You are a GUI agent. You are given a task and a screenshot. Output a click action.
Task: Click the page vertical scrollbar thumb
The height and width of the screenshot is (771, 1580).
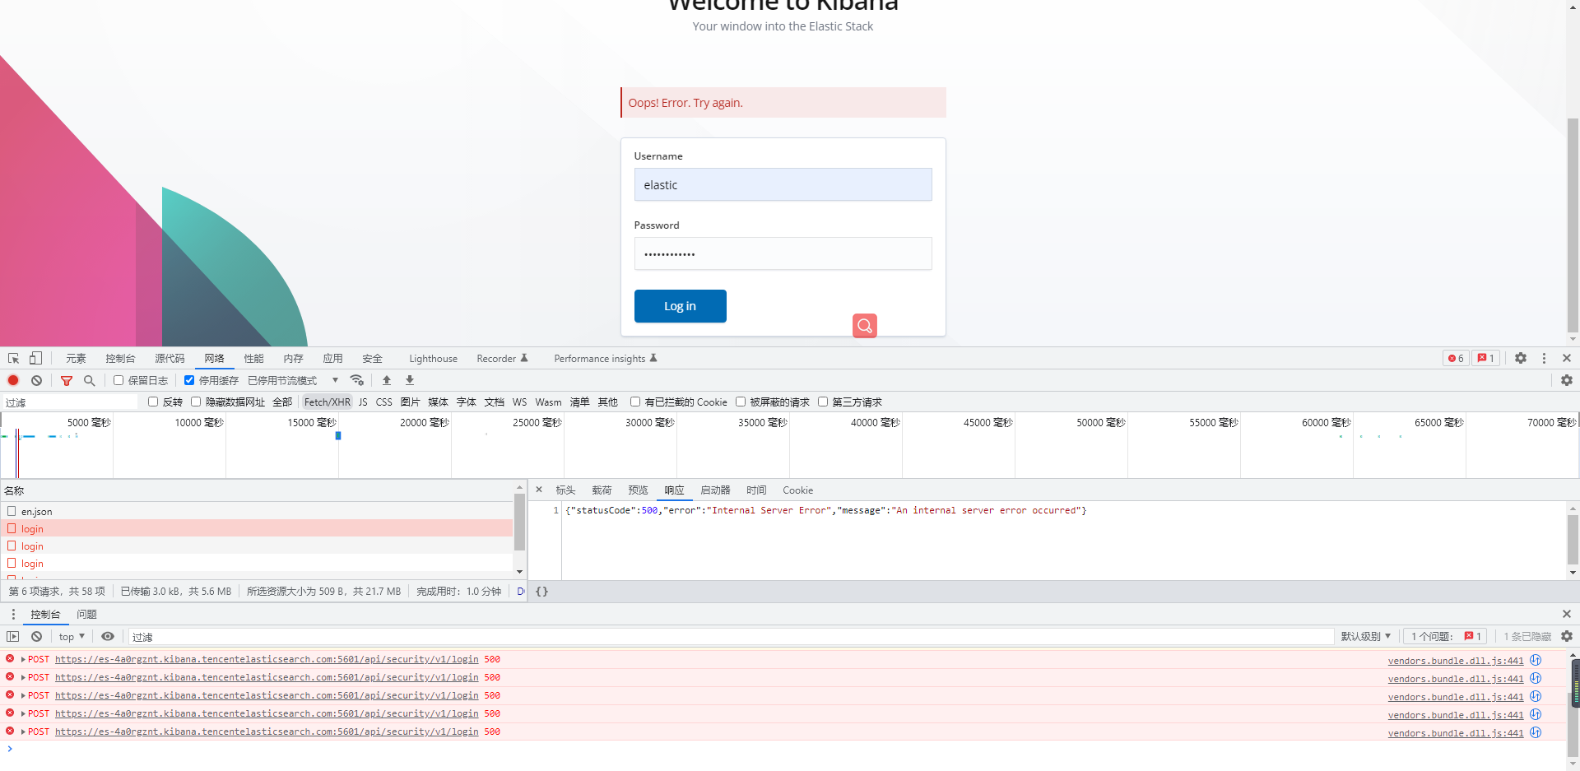pos(1573,224)
